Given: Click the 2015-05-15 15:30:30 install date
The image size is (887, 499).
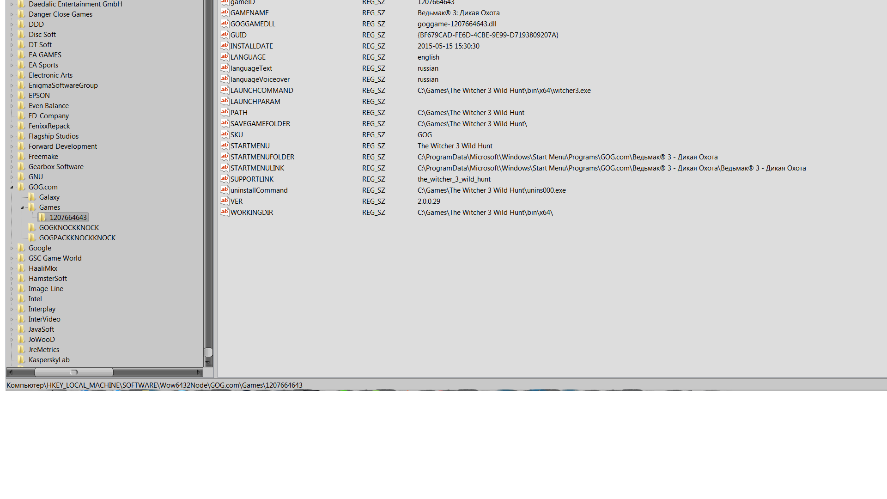Looking at the screenshot, I should point(448,46).
